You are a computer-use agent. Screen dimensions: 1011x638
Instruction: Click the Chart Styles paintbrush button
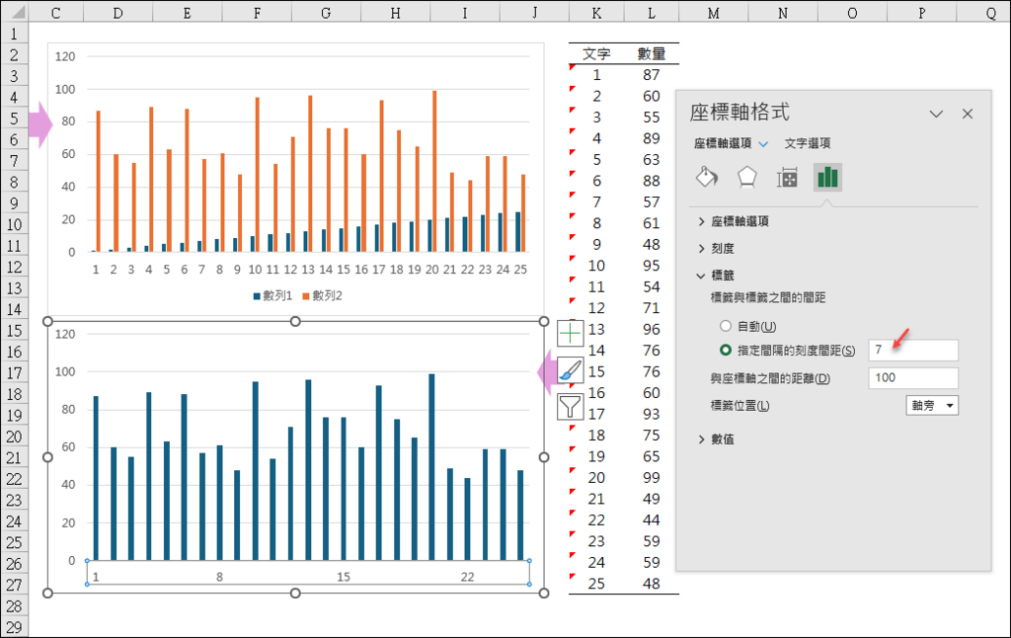(570, 370)
